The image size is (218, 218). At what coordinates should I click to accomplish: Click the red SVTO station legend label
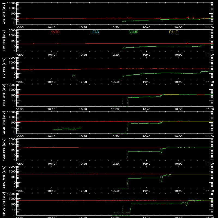click(55, 32)
